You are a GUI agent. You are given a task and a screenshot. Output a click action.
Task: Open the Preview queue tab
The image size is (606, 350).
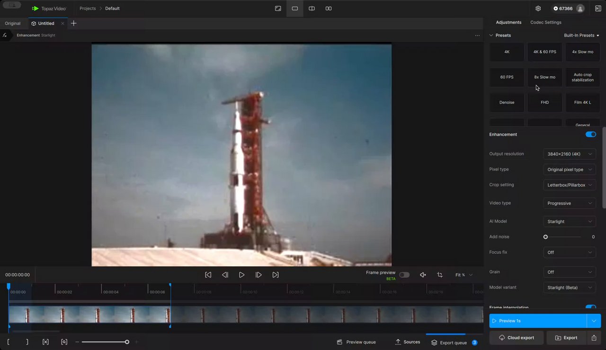coord(356,342)
